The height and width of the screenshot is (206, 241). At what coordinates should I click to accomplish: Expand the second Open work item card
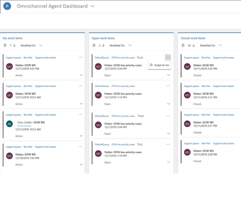pos(169,104)
